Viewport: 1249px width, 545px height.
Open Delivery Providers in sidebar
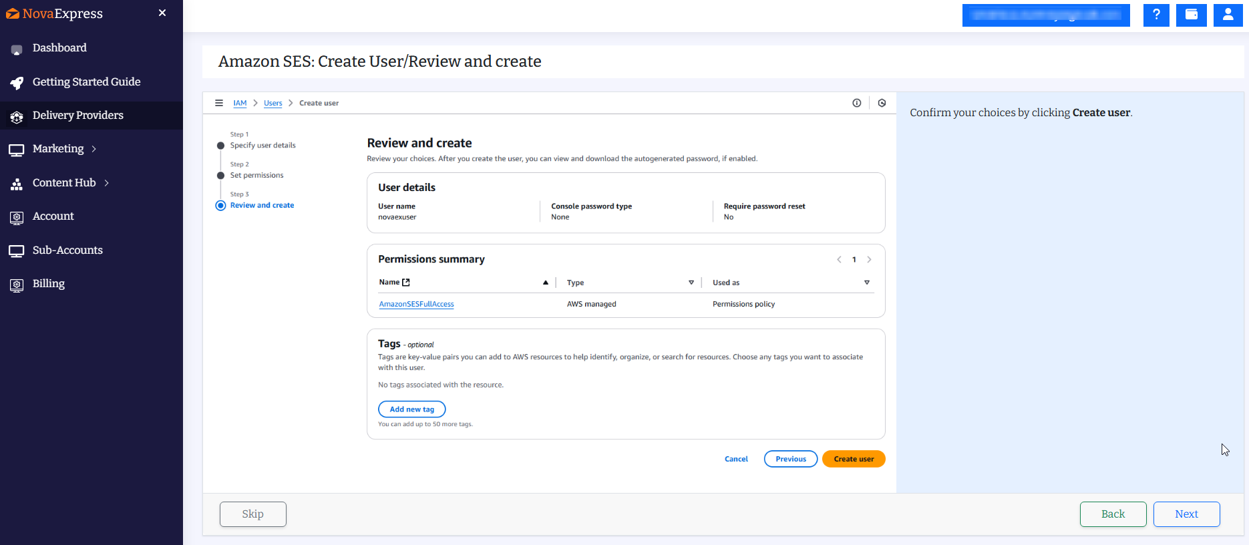tap(77, 116)
